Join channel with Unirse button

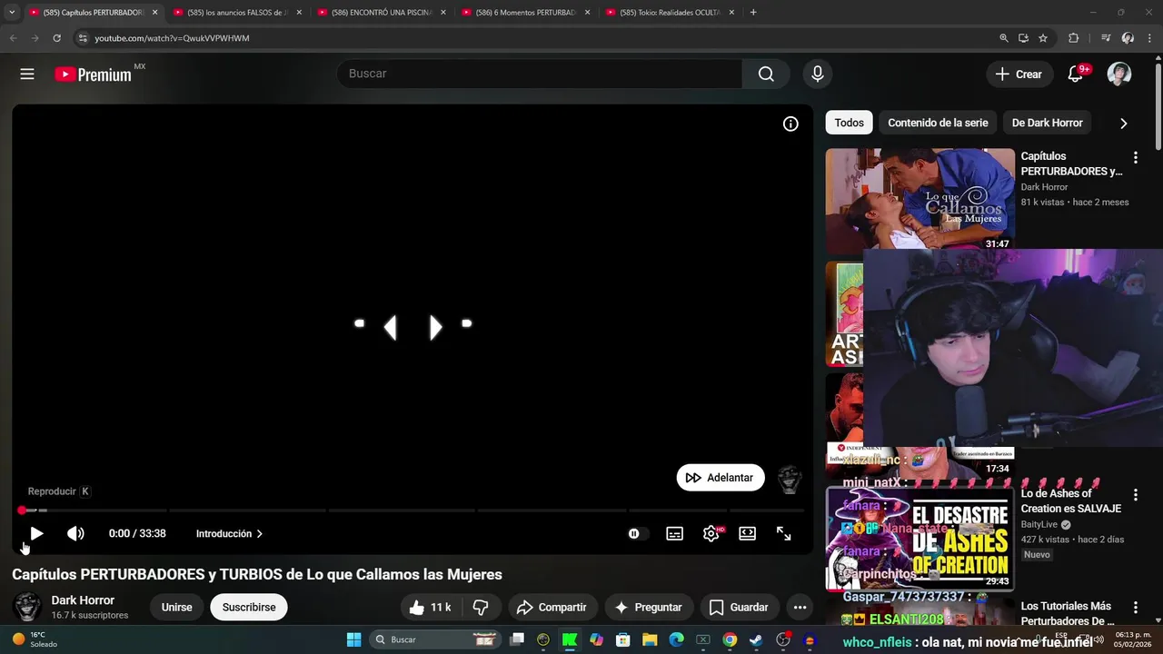tap(176, 607)
